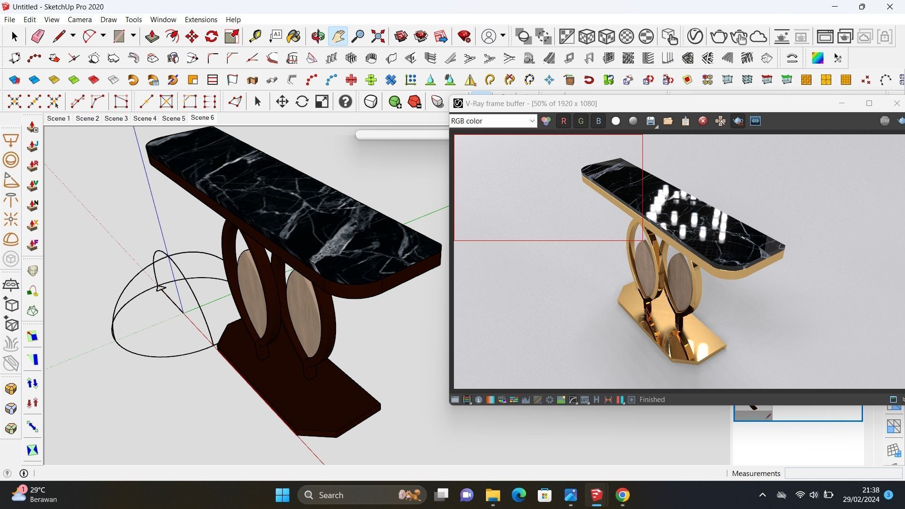
Task: Open the Extensions menu
Action: (x=201, y=20)
